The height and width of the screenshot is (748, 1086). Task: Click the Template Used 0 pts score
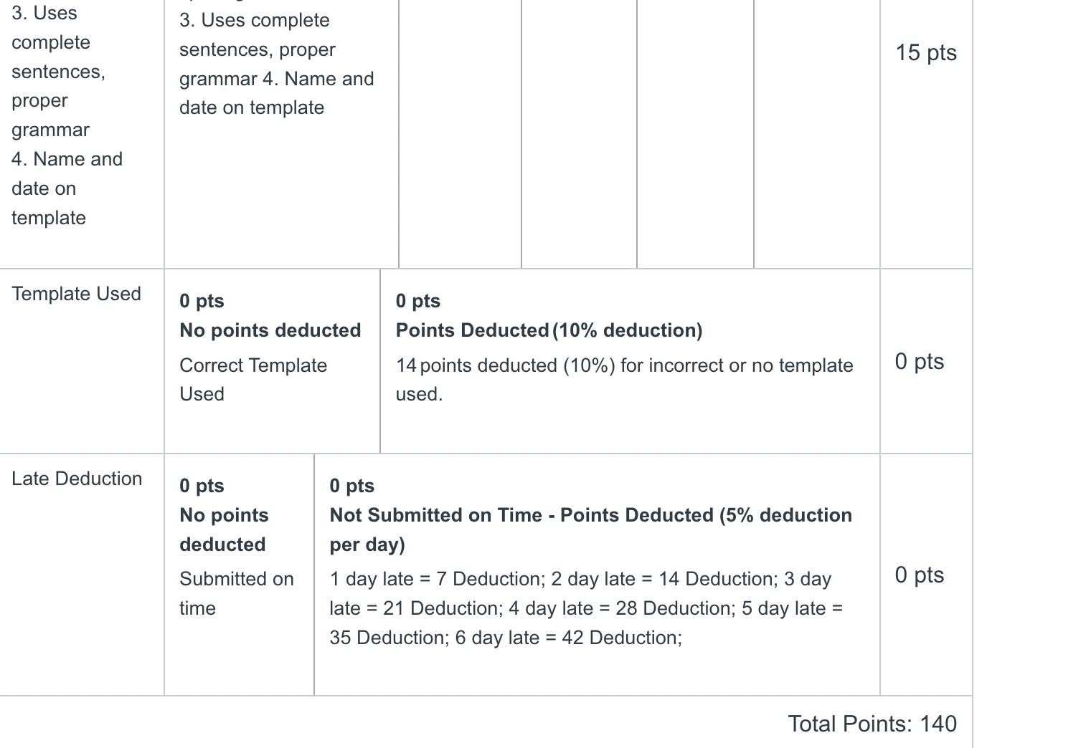click(920, 361)
